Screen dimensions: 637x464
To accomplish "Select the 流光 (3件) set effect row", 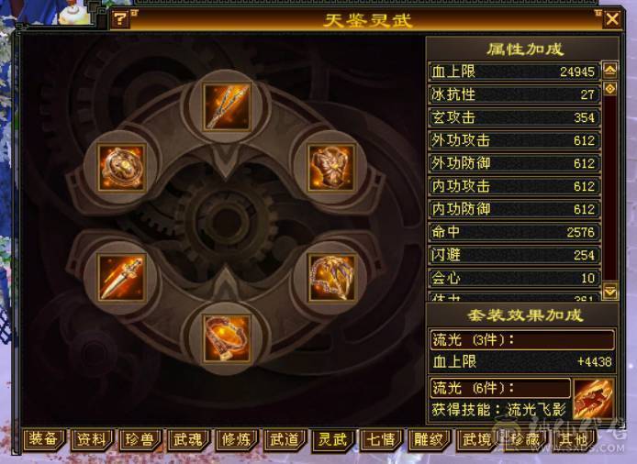I will [x=522, y=340].
